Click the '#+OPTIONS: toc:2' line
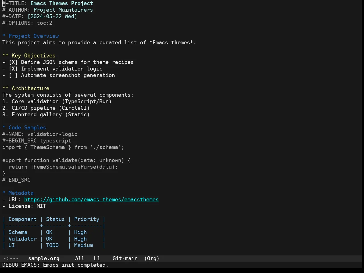Image resolution: width=364 pixels, height=273 pixels. 27,23
